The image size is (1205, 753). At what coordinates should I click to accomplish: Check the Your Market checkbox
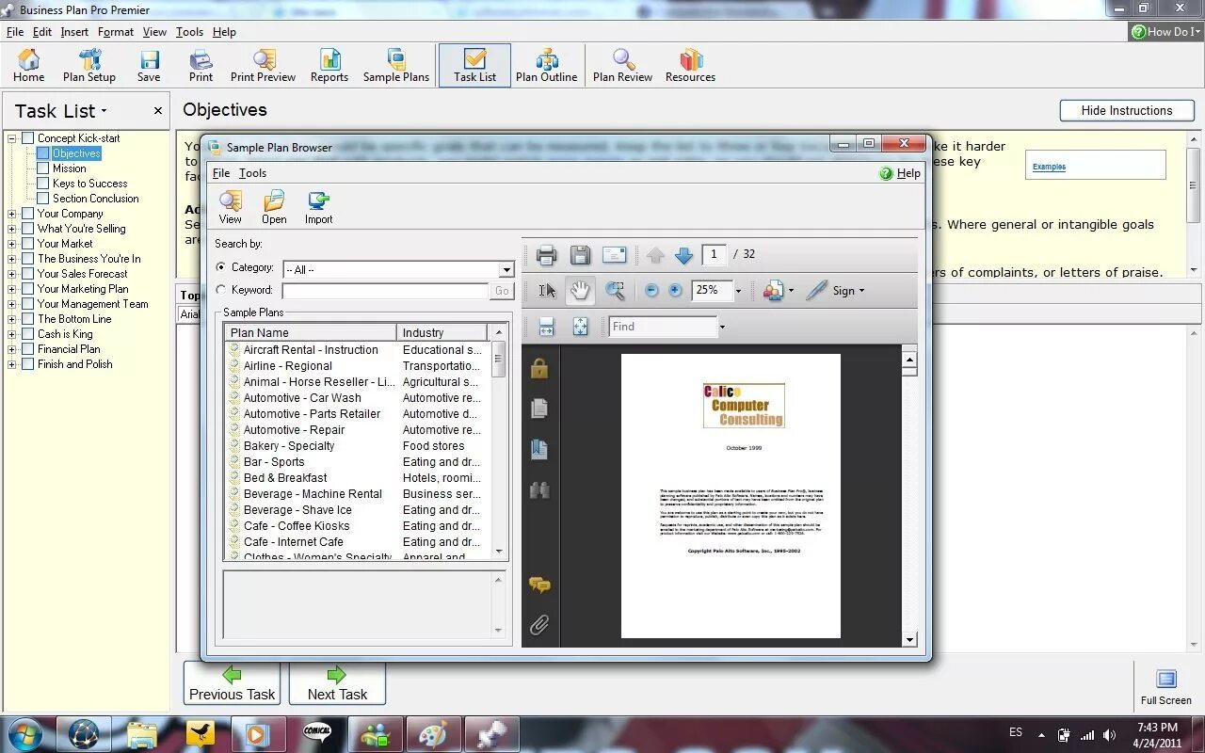click(x=27, y=244)
